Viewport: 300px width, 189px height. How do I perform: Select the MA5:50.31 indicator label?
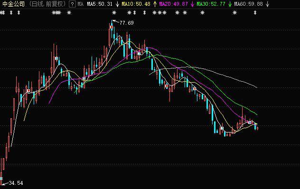(x=100, y=4)
